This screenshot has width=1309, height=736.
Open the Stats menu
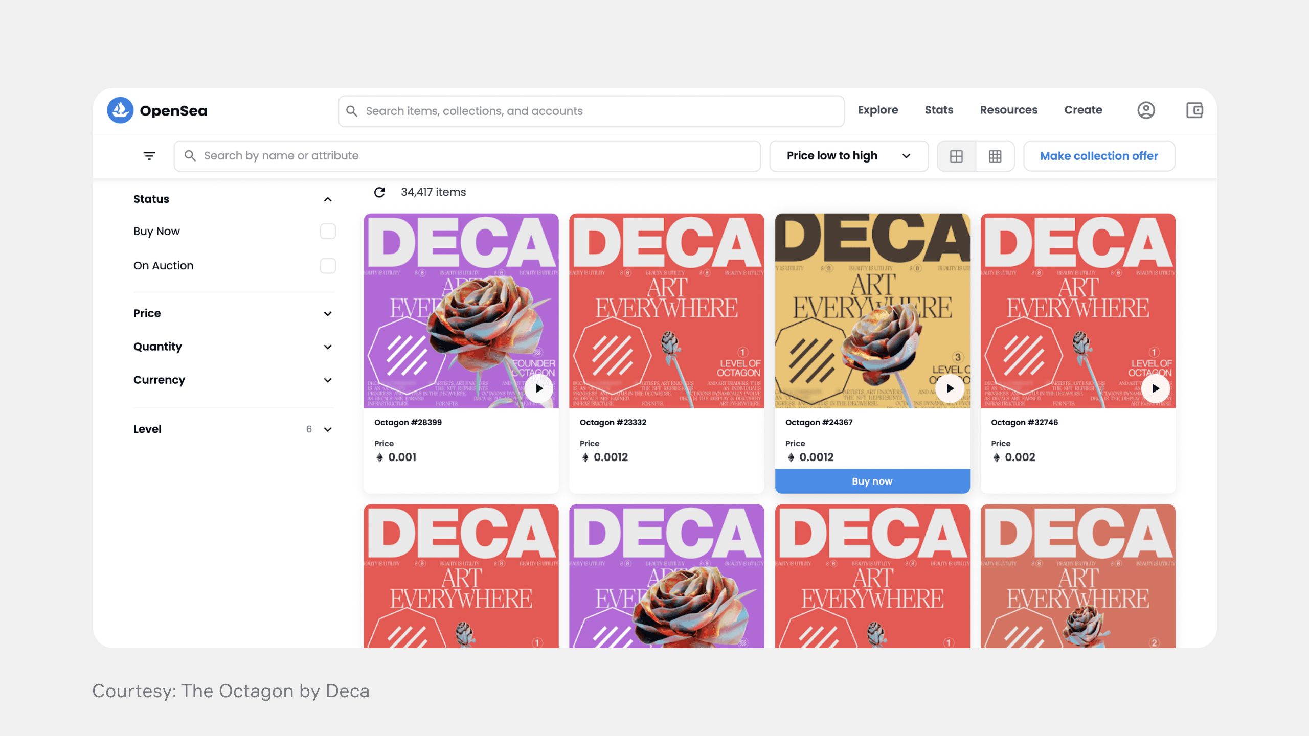click(x=939, y=110)
